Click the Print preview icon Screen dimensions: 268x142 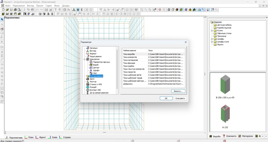tap(19, 10)
